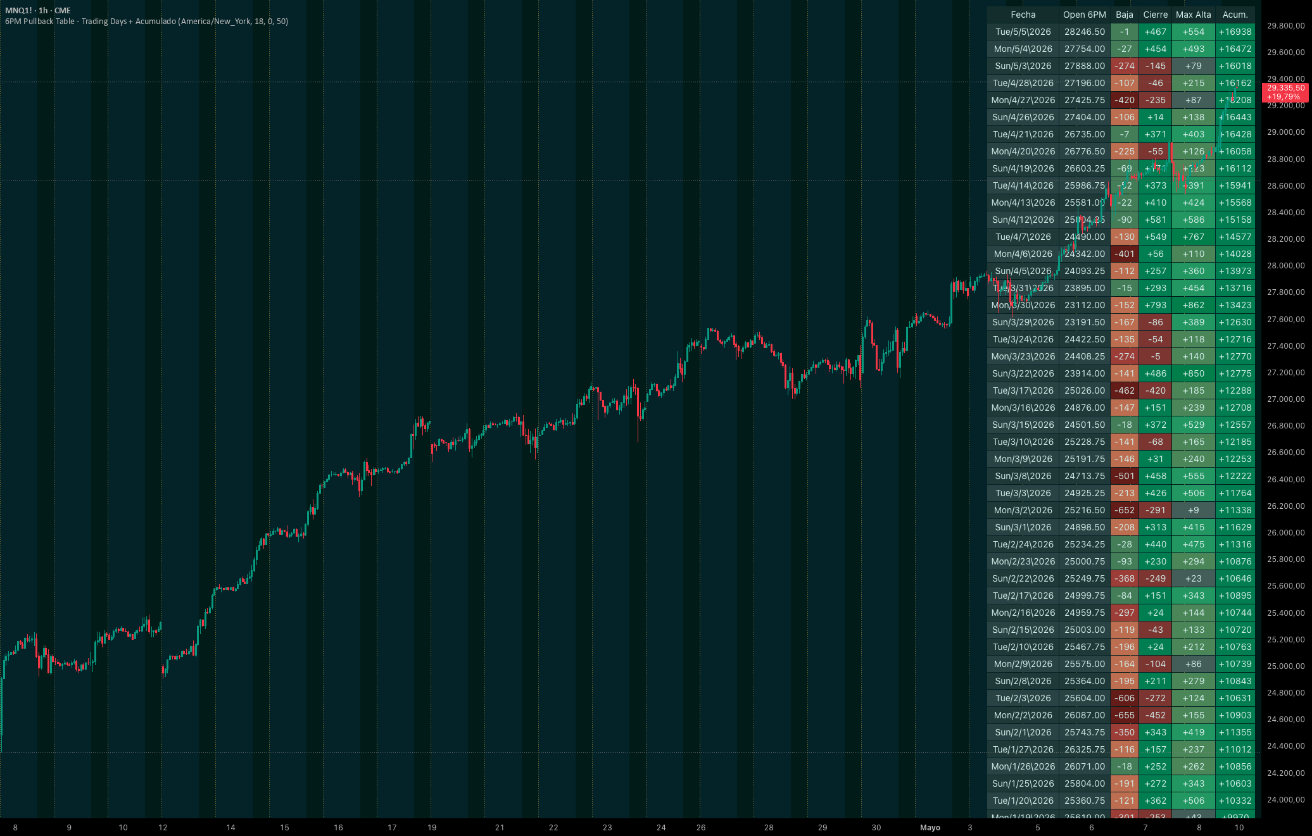The height and width of the screenshot is (836, 1312).
Task: Click accumulated value +11338
Action: coord(1235,510)
